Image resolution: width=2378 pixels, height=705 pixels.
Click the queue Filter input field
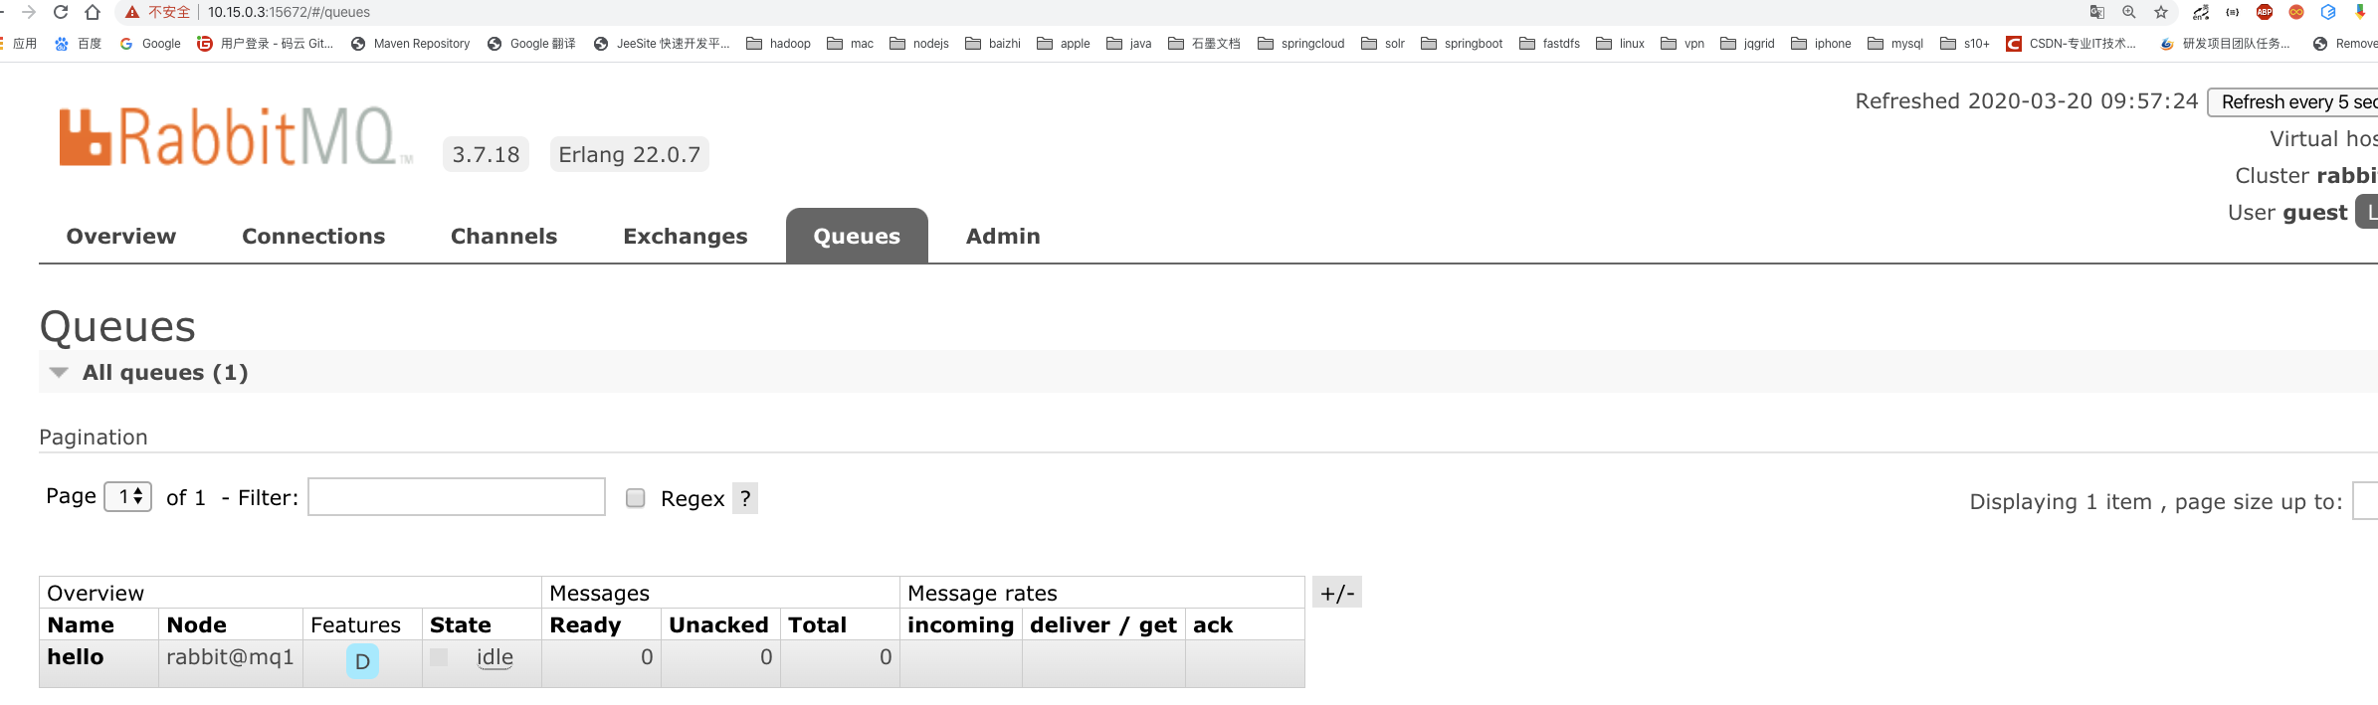pos(457,497)
